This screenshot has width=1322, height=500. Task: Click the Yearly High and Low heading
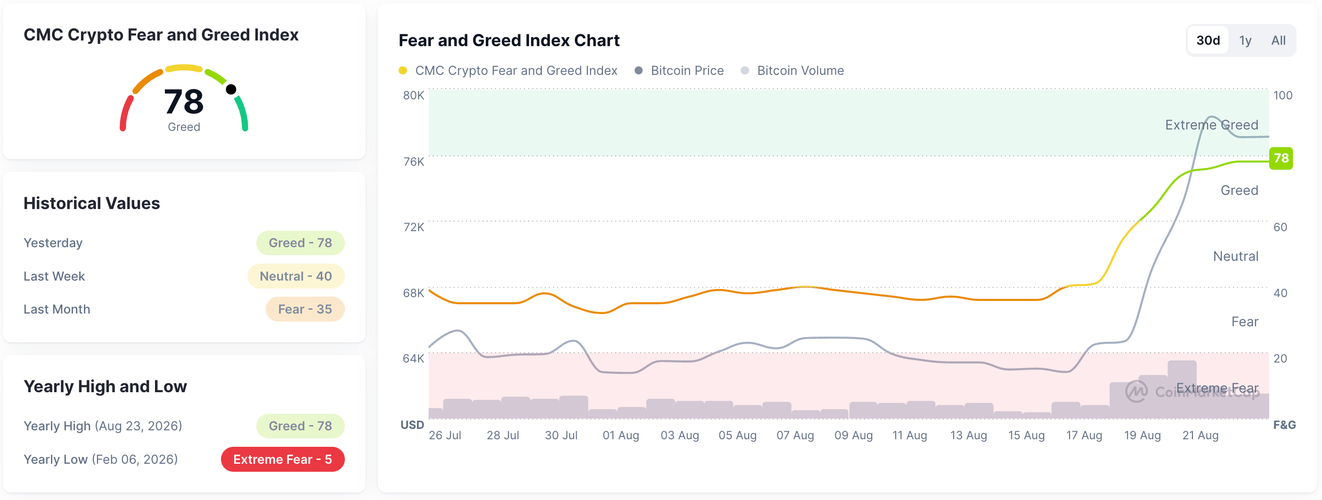(x=105, y=386)
